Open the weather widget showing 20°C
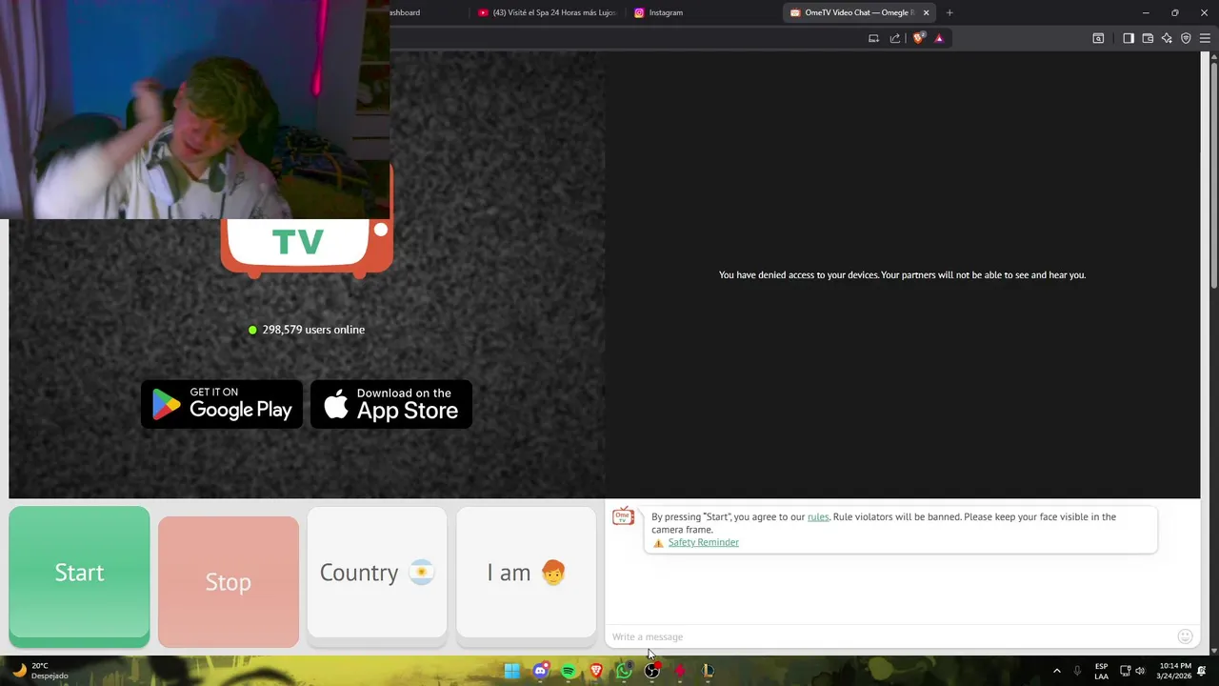Screen dimensions: 1219x686 pos(40,671)
